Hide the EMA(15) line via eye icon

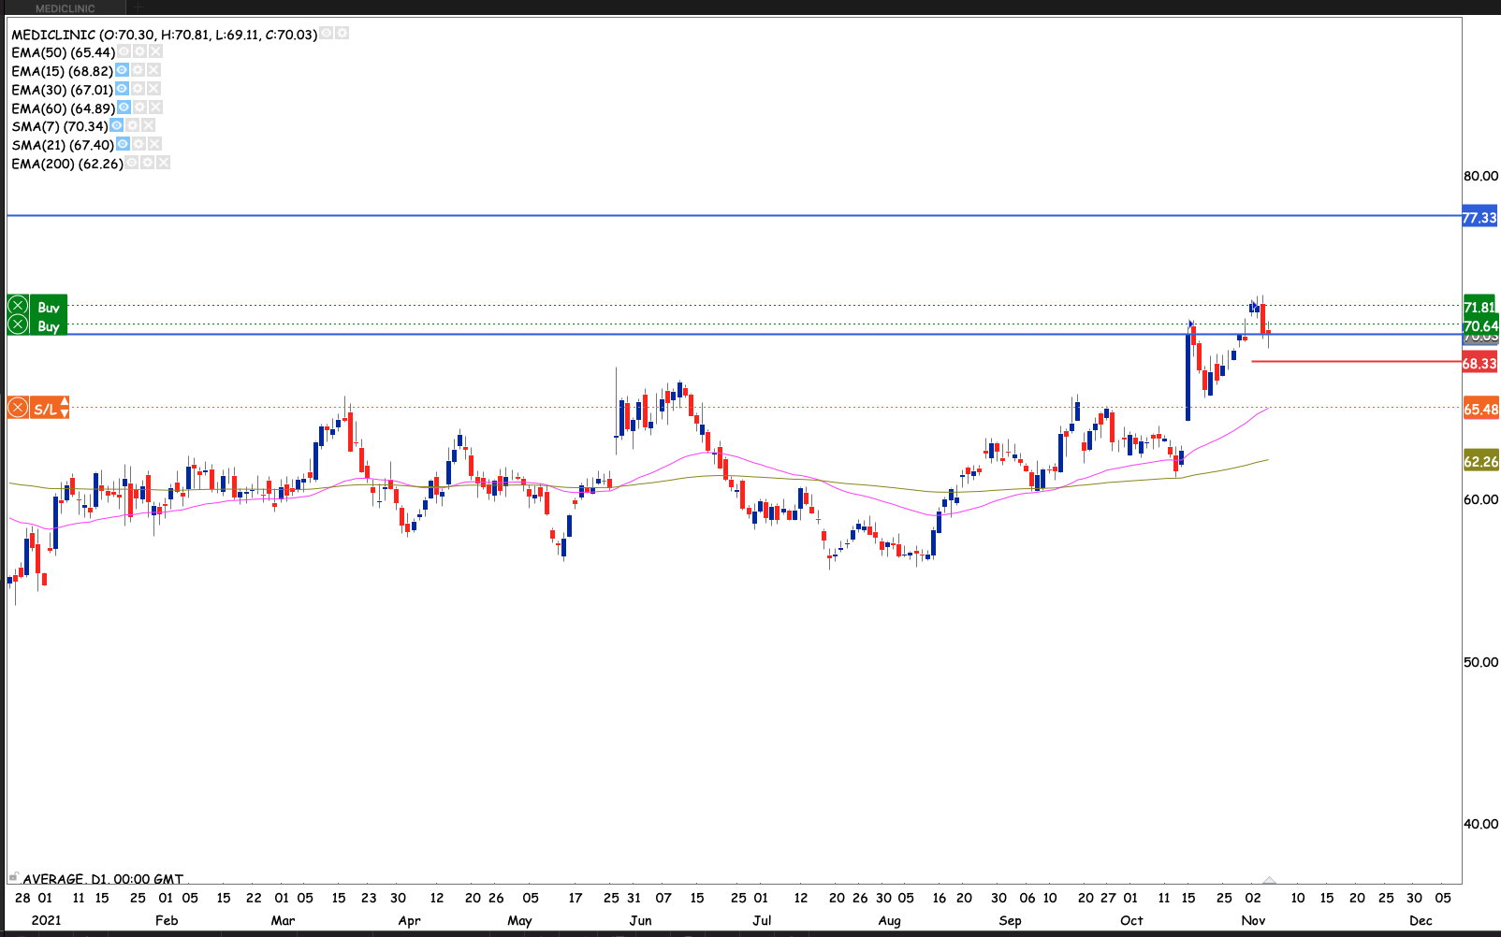coord(122,70)
